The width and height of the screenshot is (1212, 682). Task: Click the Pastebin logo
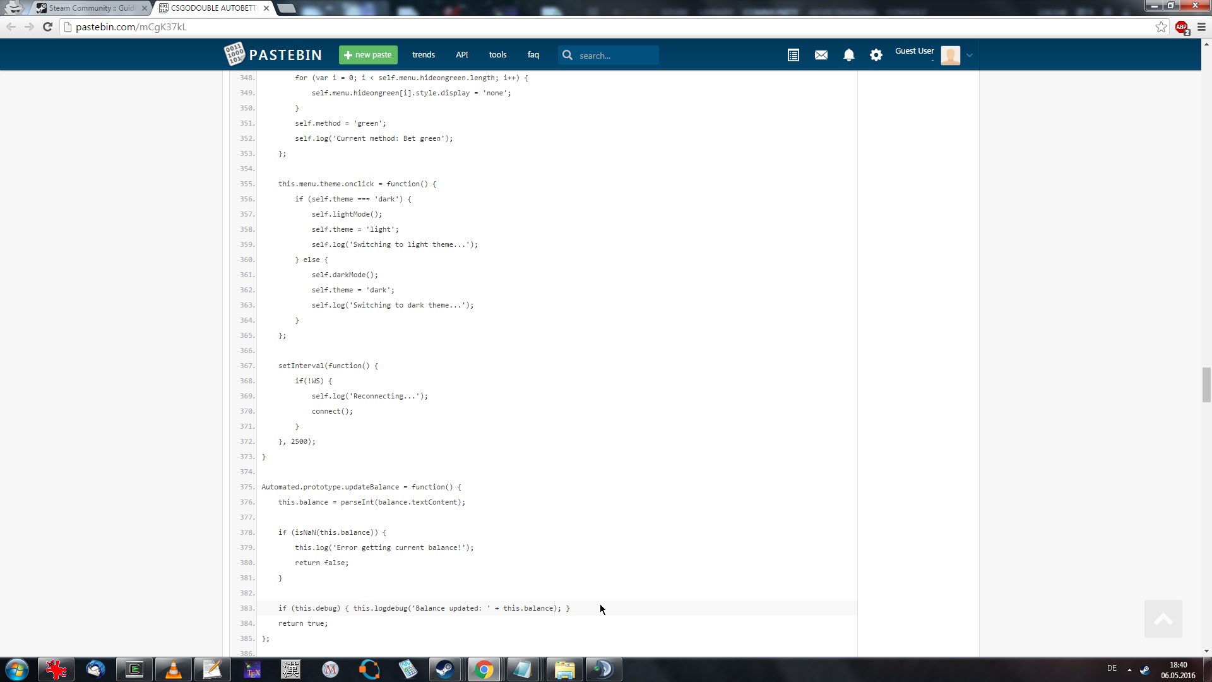click(273, 55)
